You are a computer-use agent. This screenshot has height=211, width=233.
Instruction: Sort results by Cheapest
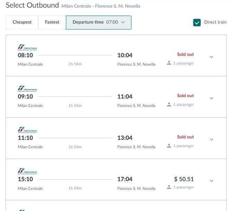click(22, 22)
